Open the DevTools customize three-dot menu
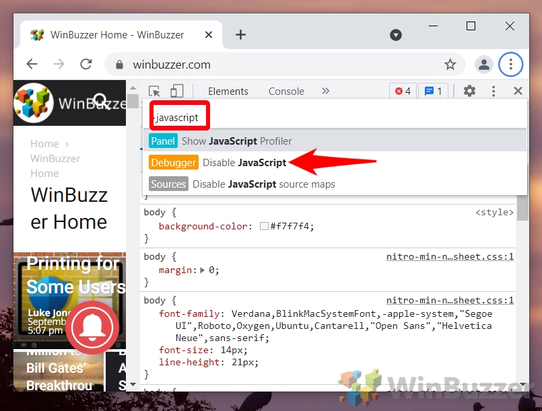The width and height of the screenshot is (542, 411). pos(494,90)
